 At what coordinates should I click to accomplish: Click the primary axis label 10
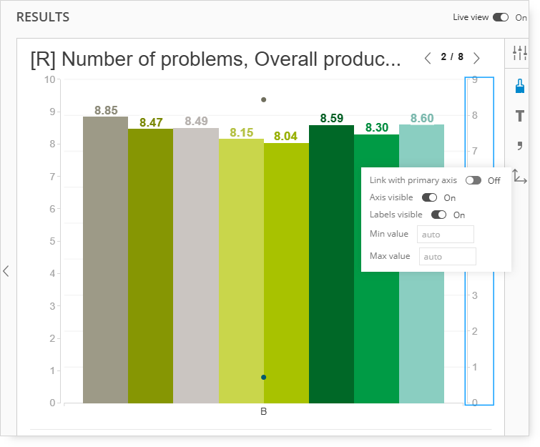pyautogui.click(x=49, y=79)
